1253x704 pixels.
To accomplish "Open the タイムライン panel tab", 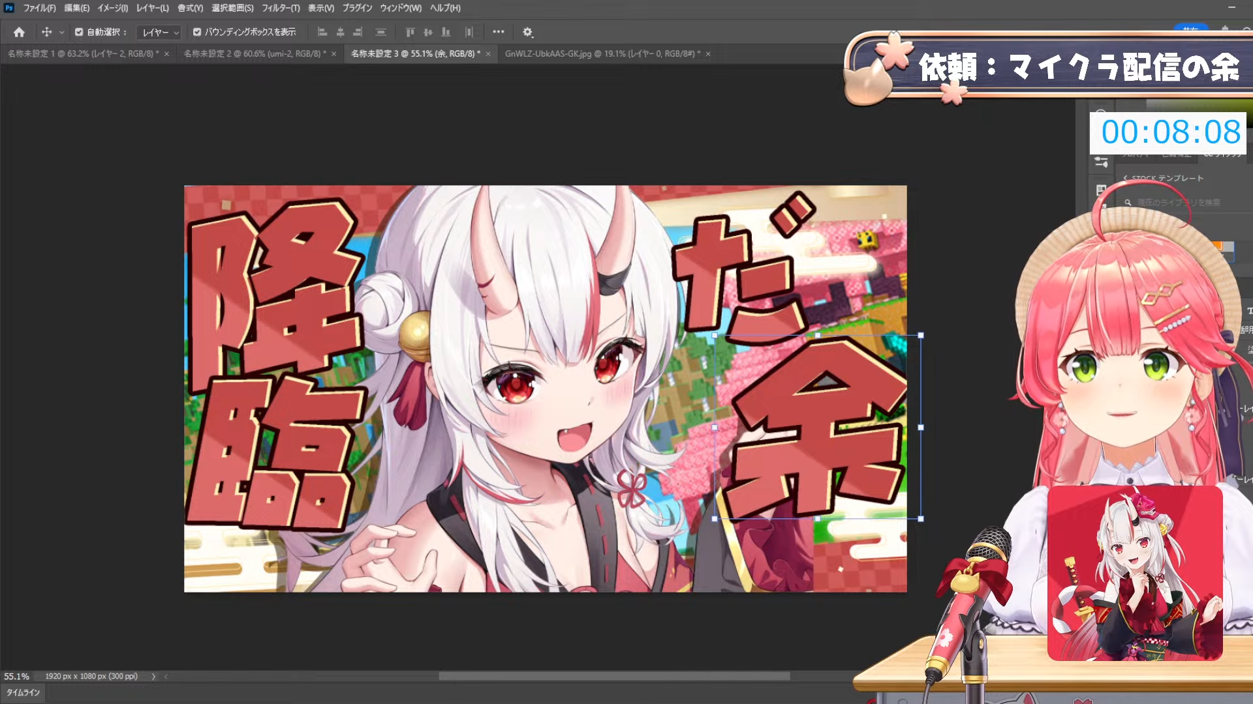I will 23,692.
